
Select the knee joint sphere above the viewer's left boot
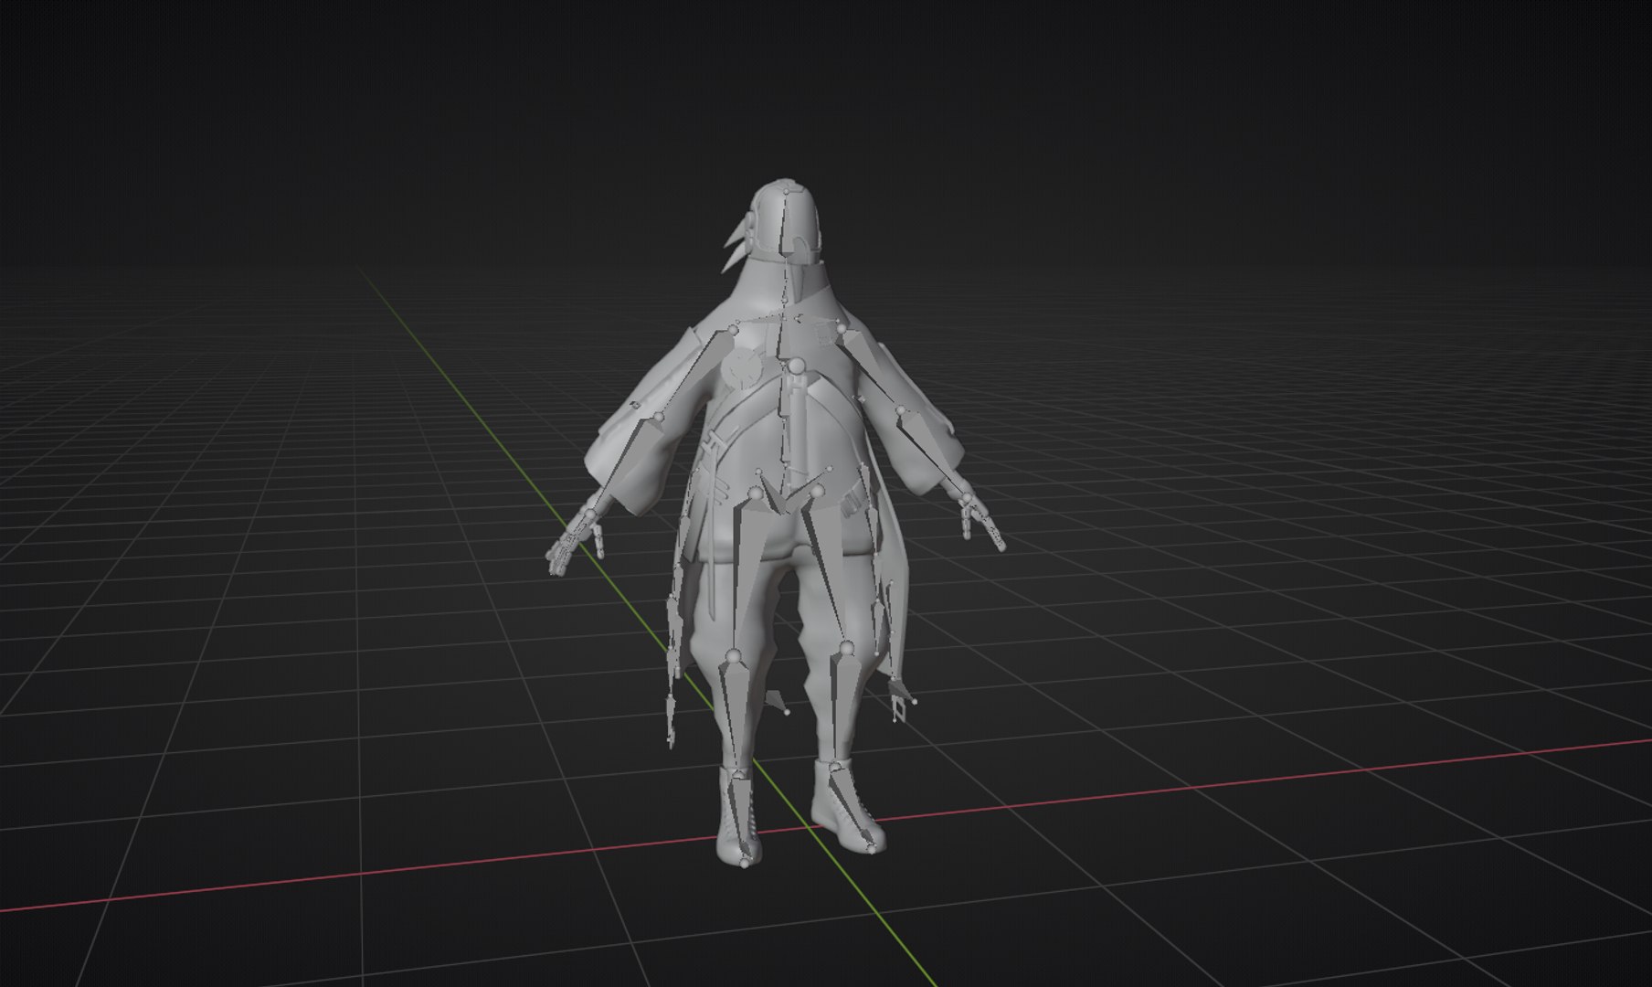pyautogui.click(x=732, y=655)
